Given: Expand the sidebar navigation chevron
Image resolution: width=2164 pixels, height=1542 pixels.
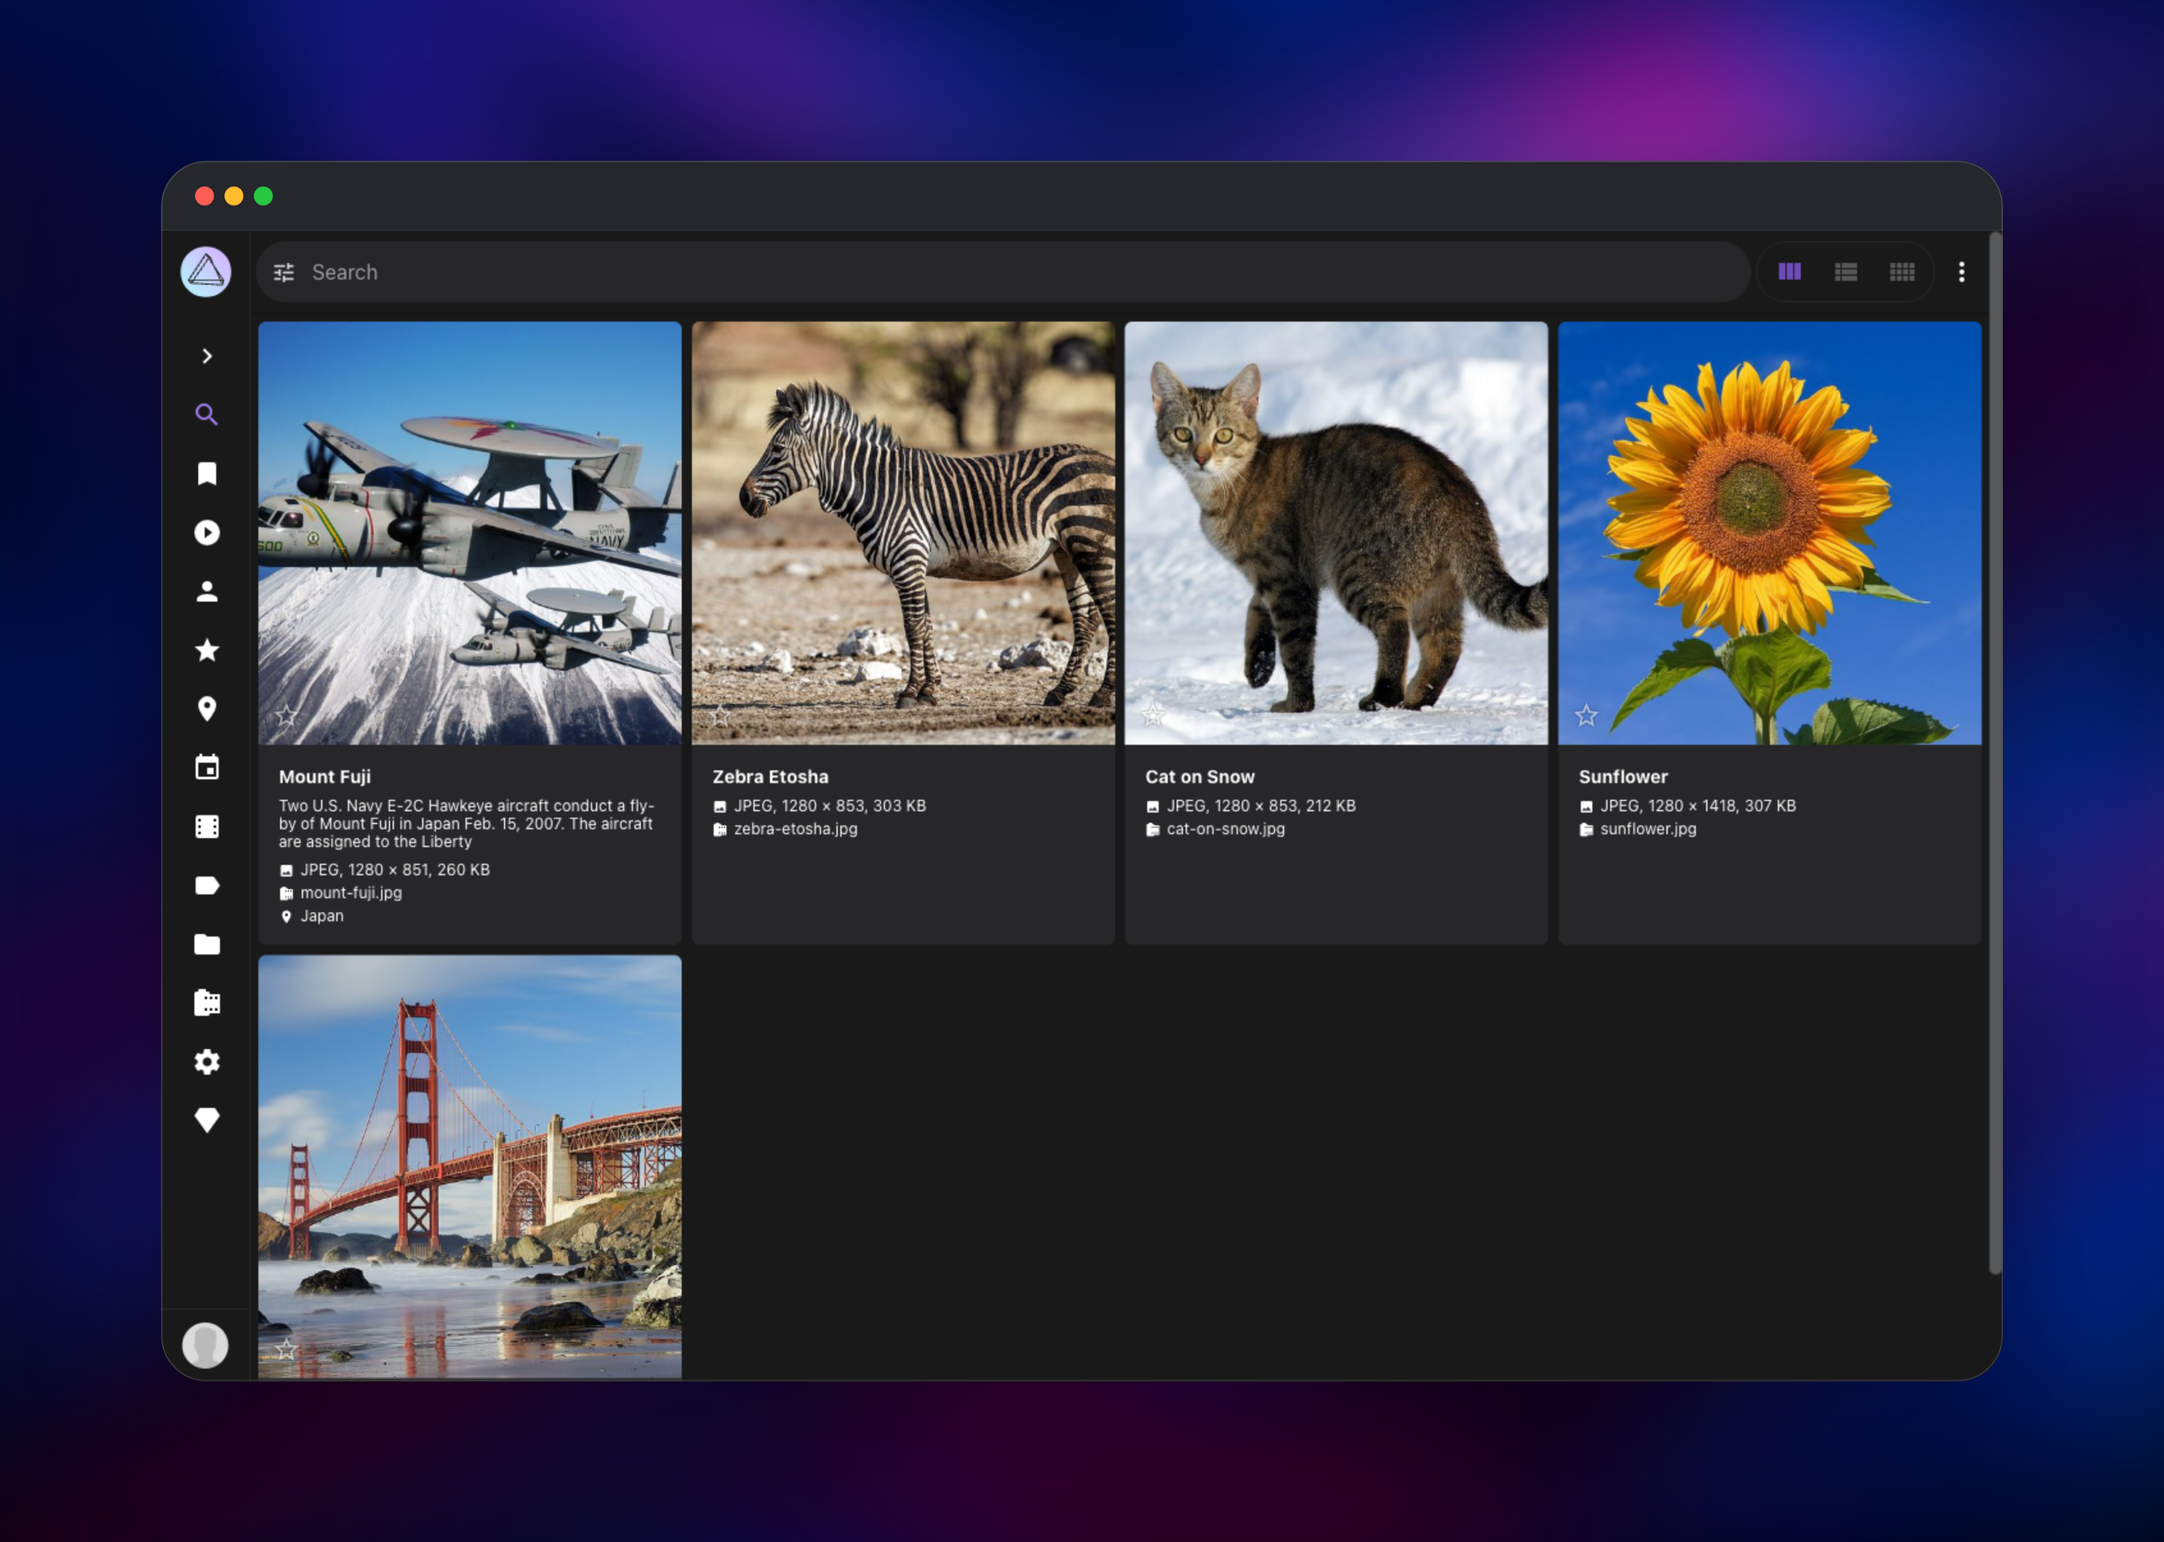Looking at the screenshot, I should (x=207, y=356).
